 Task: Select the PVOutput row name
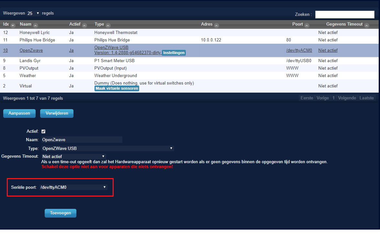29,68
